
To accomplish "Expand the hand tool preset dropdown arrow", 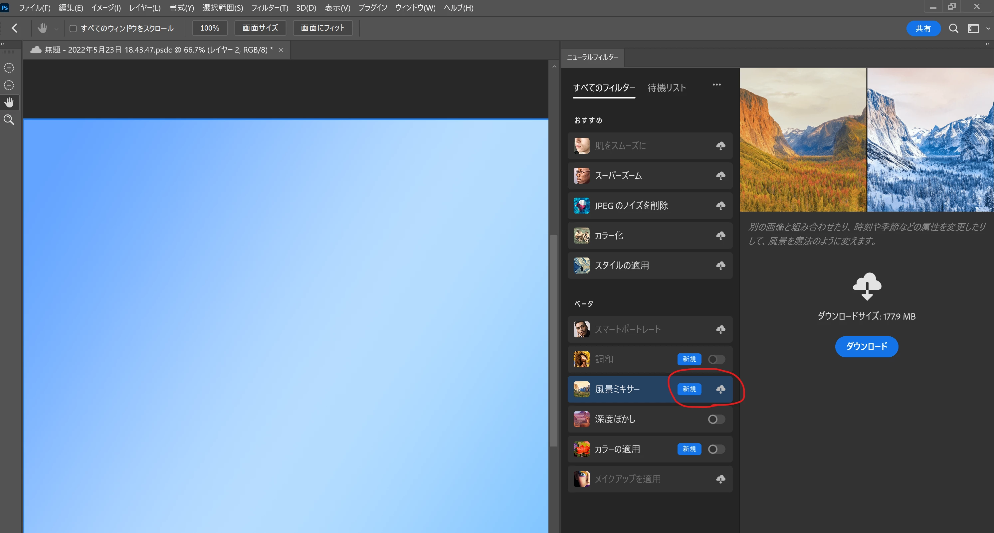I will coord(56,29).
